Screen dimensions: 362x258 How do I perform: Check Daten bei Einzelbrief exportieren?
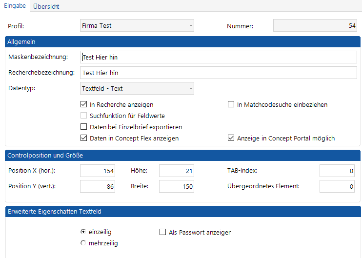tap(83, 127)
